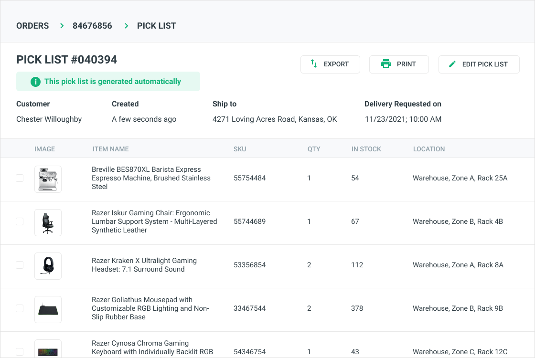Check the Breville Espresso Machine row checkbox

pyautogui.click(x=20, y=178)
